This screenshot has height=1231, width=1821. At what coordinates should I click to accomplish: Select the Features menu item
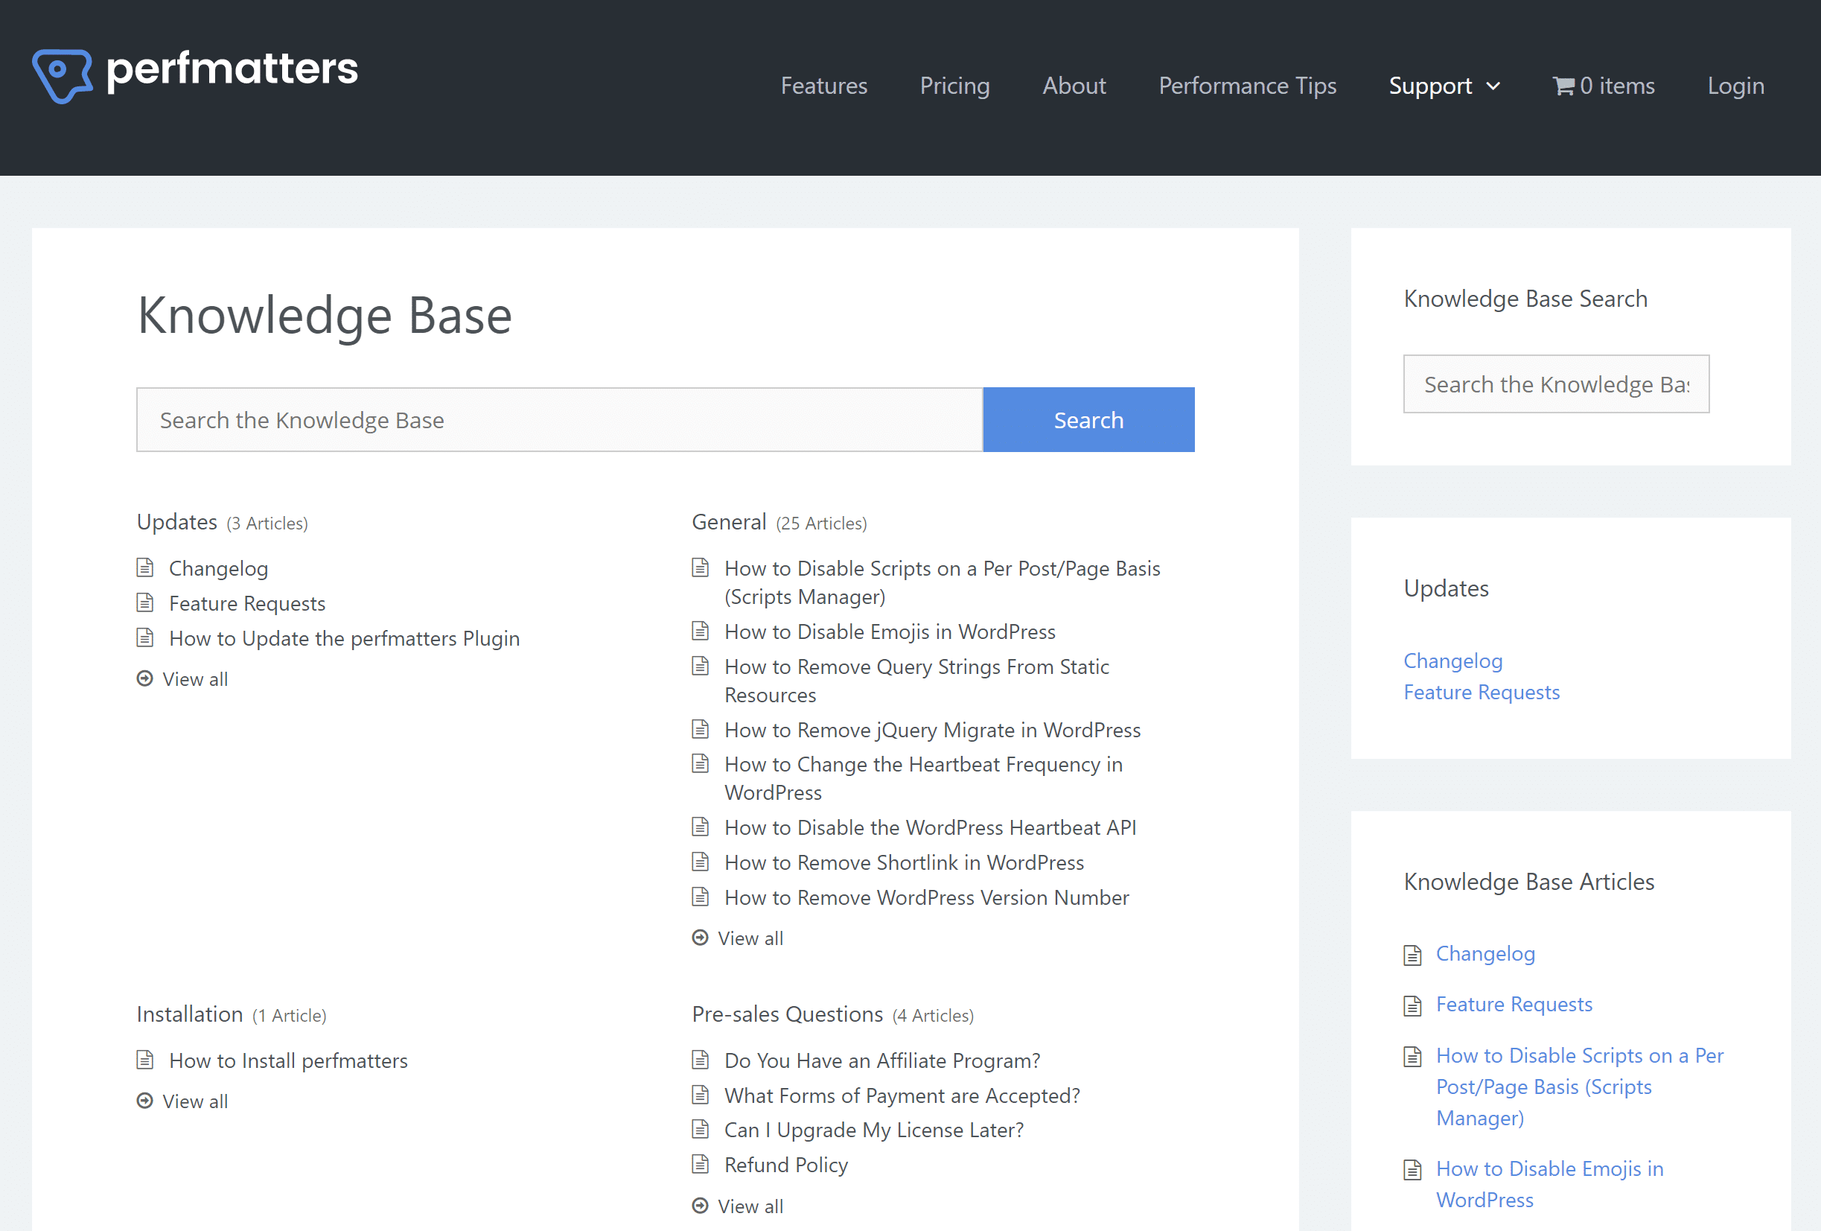[x=823, y=85]
